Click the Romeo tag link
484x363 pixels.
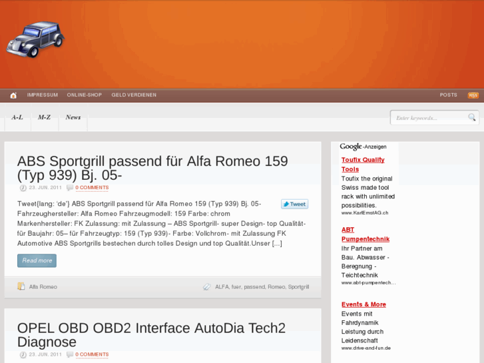pyautogui.click(x=276, y=286)
